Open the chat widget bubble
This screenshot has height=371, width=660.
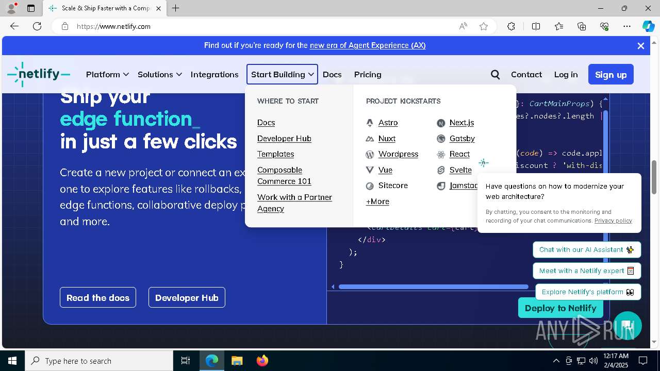(627, 326)
